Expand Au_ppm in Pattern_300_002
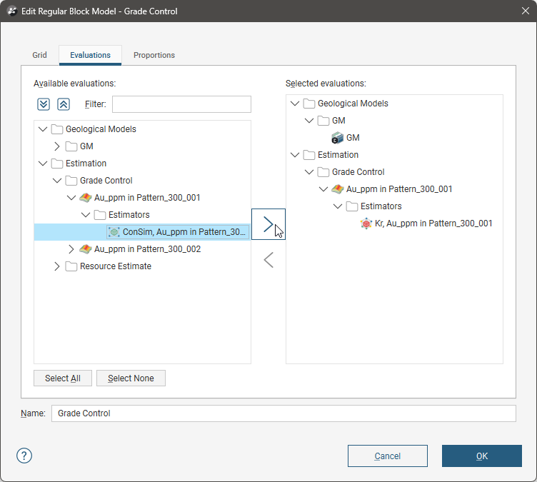The image size is (537, 482). [x=71, y=249]
